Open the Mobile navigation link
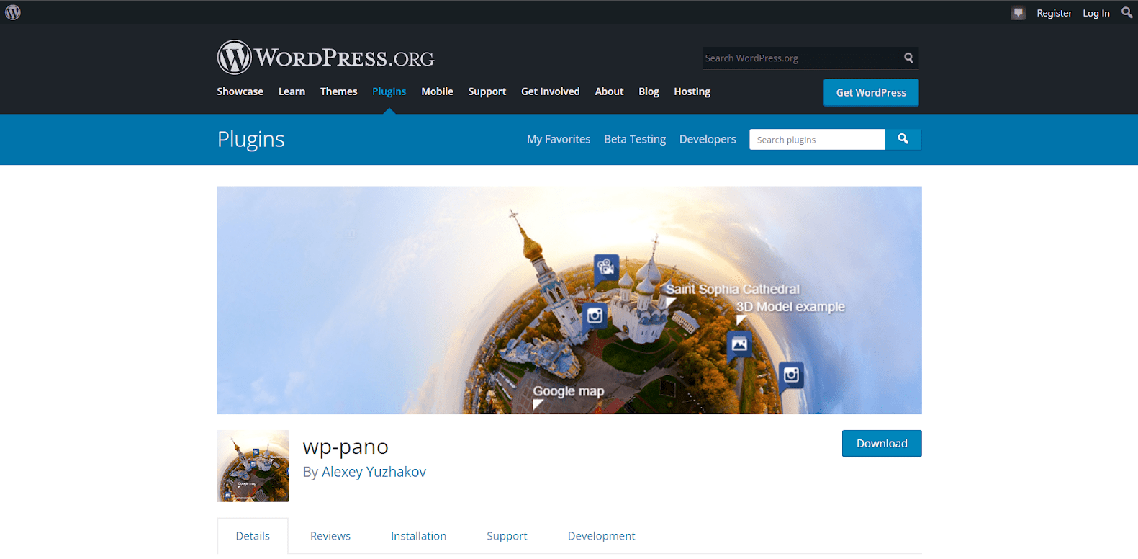The width and height of the screenshot is (1138, 559). coord(438,91)
